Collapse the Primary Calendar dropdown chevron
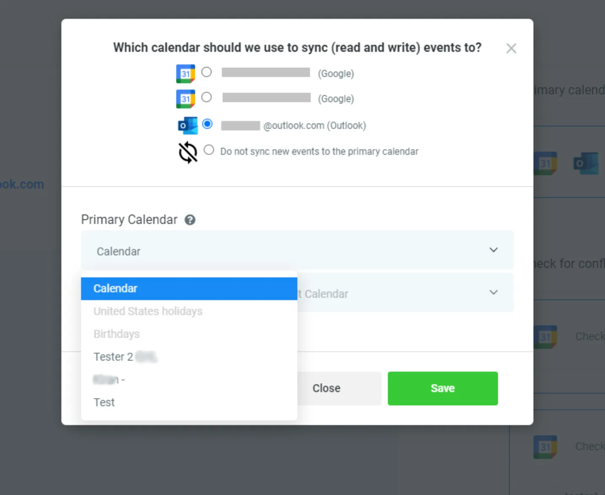 click(494, 250)
